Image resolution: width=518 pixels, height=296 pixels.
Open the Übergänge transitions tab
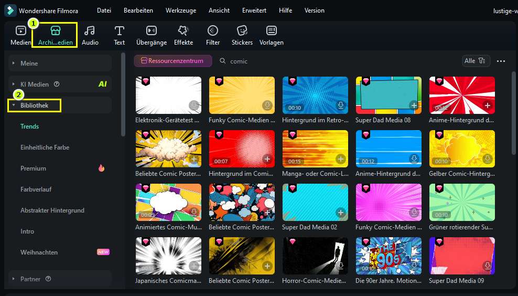(152, 35)
